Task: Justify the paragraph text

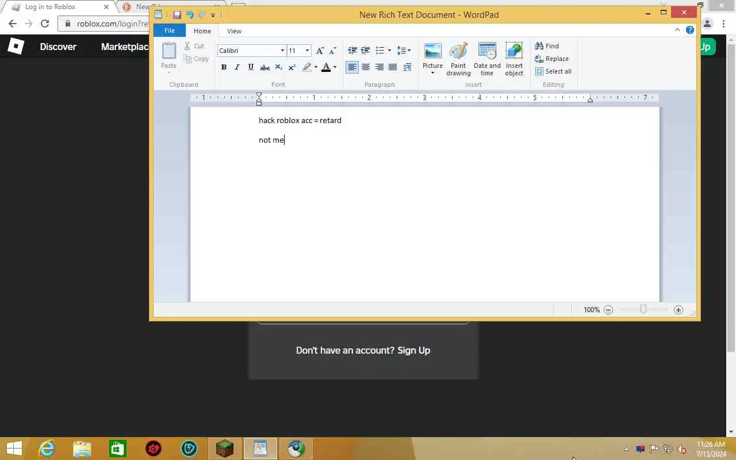Action: click(393, 67)
